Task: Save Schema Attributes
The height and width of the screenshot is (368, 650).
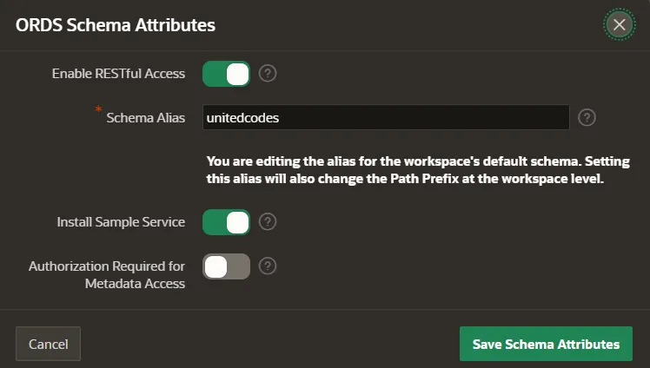Action: coord(546,344)
